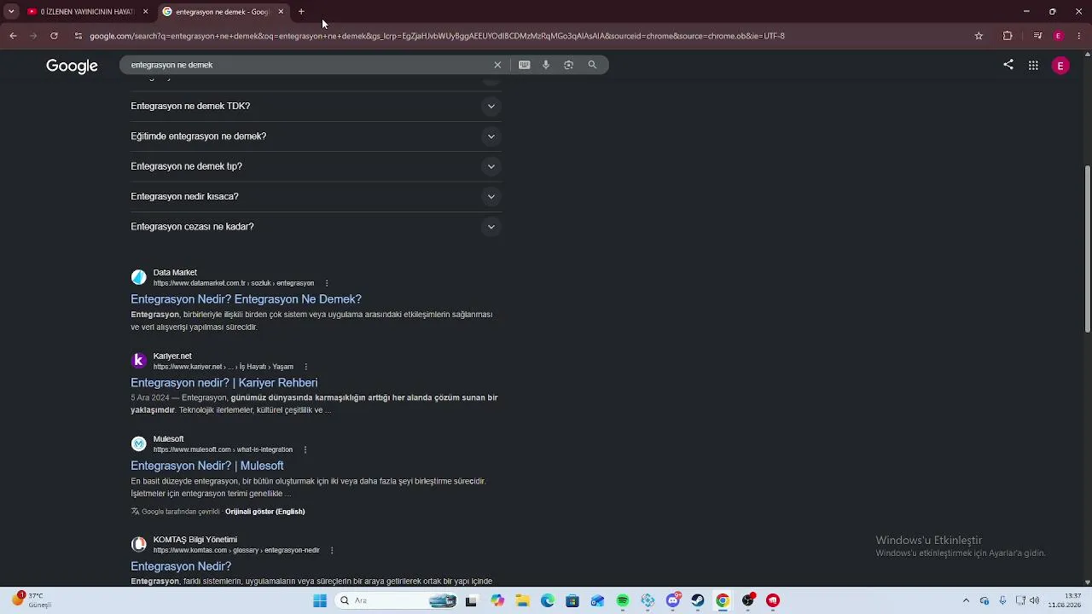
Task: Click the Data Market site favicon
Action: [138, 277]
